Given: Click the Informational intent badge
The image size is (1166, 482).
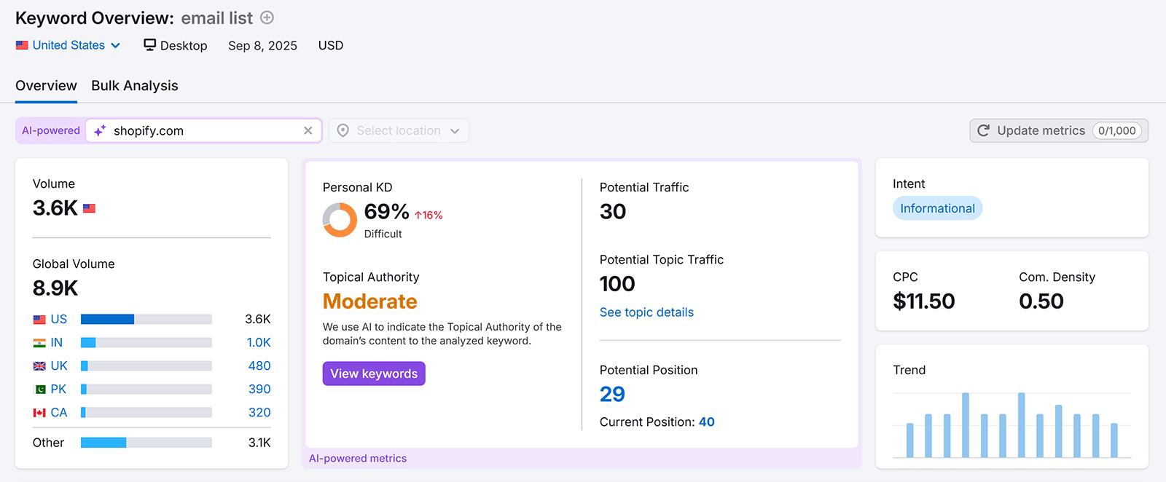Looking at the screenshot, I should [x=937, y=208].
